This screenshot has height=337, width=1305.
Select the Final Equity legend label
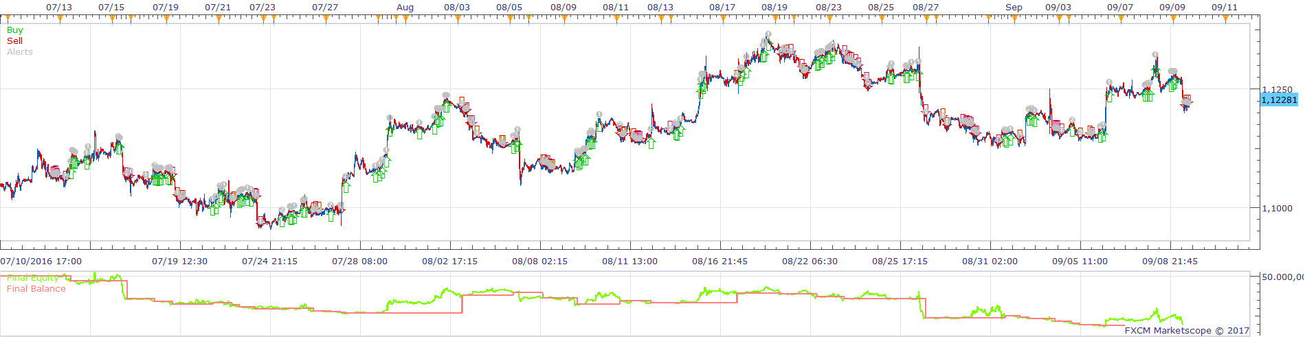pos(33,278)
